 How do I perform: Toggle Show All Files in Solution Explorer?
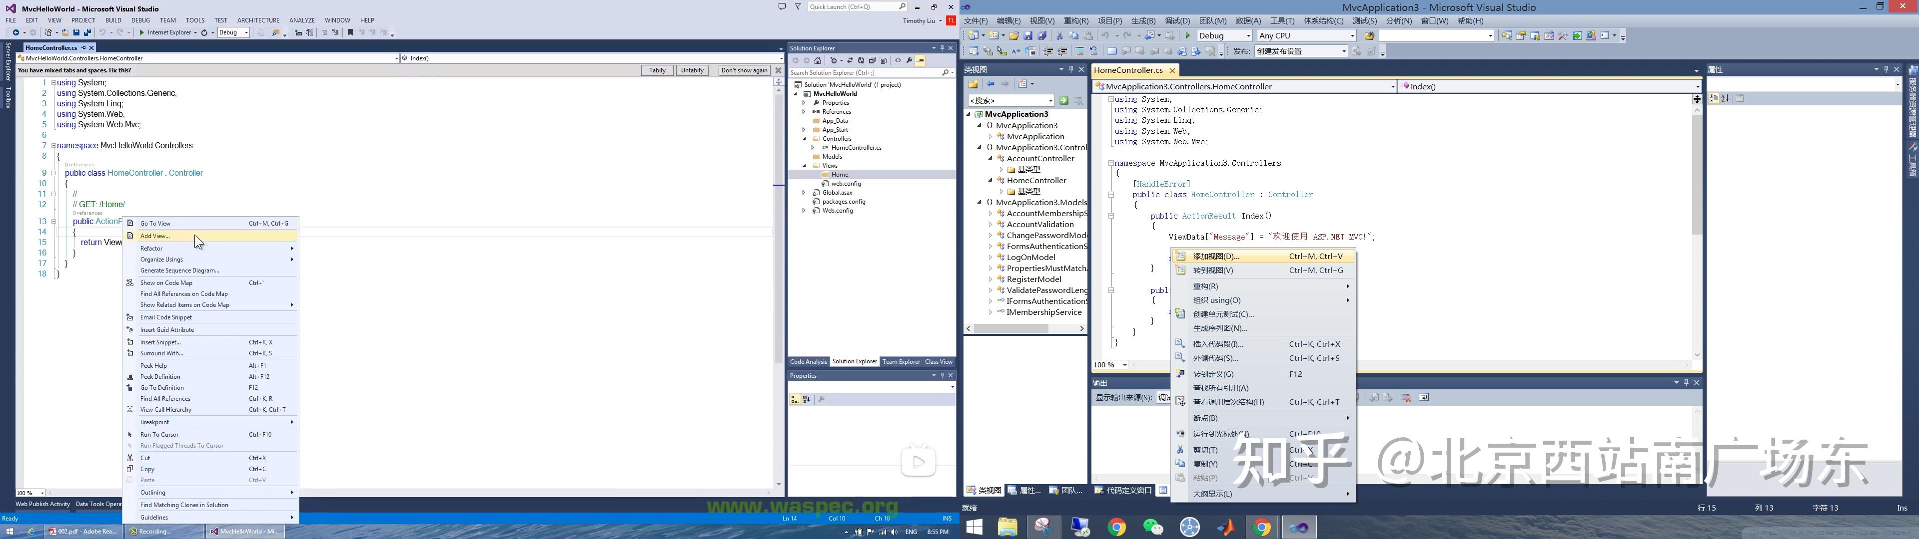click(883, 61)
